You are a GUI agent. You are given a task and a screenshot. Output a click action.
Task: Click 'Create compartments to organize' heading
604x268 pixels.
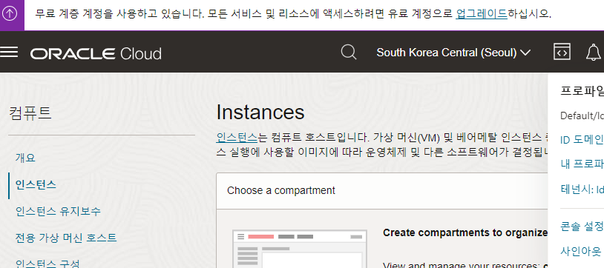(465, 232)
